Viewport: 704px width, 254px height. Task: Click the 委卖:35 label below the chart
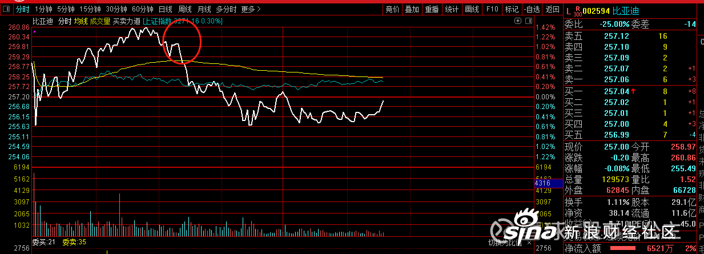coord(74,243)
